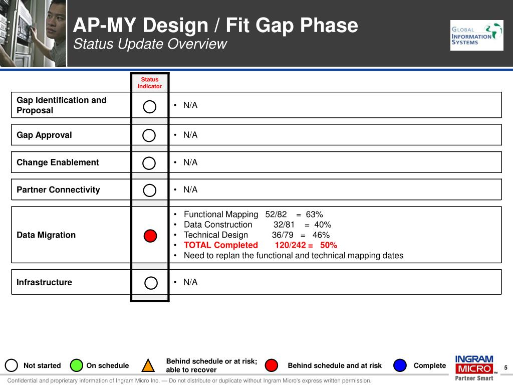Click the Data Construction 32/81 bullet
513x385 pixels.
pyautogui.click(x=258, y=225)
